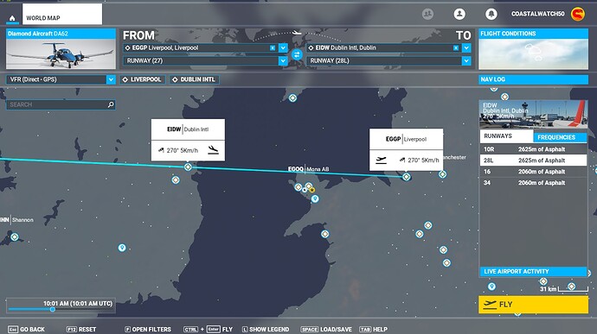Clear the EGGP Liverpool departure field
597x334 pixels.
tap(273, 47)
